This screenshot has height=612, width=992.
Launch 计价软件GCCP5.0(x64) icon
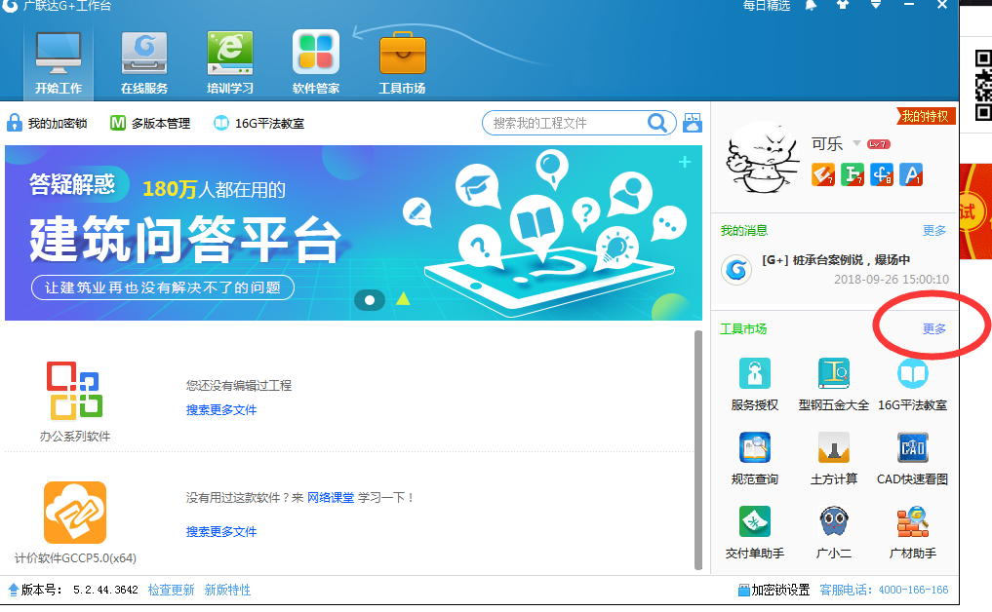pos(75,512)
